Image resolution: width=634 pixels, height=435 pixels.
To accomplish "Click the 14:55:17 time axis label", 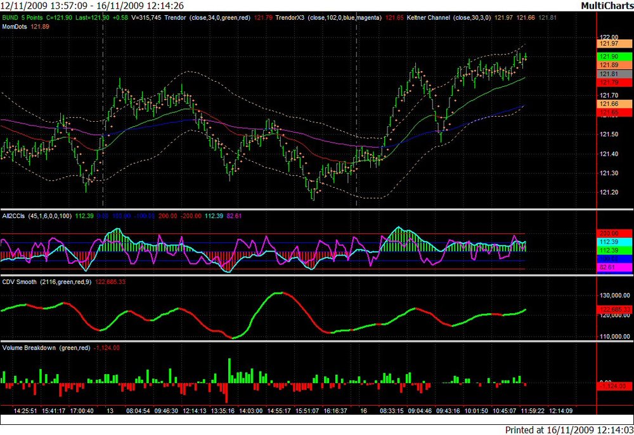I will (x=279, y=411).
